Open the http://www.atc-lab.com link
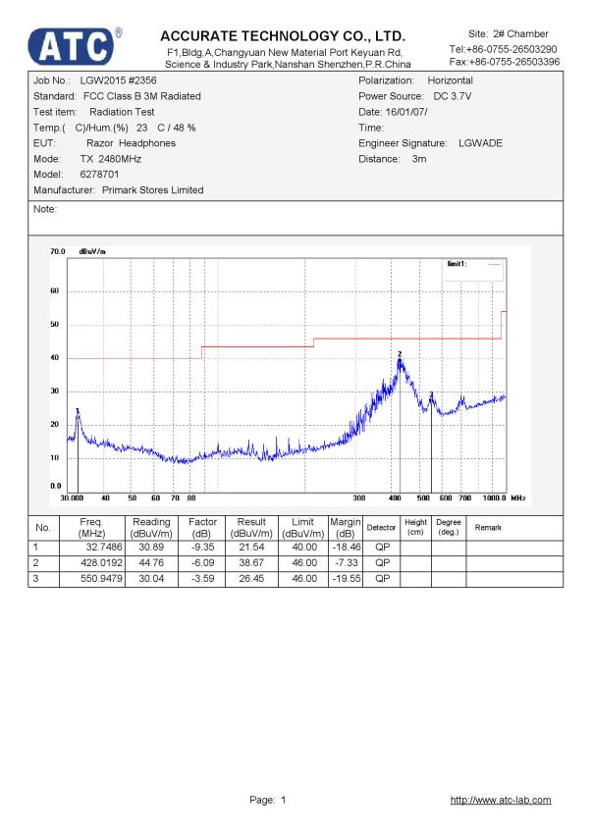The width and height of the screenshot is (592, 837). coord(501,800)
